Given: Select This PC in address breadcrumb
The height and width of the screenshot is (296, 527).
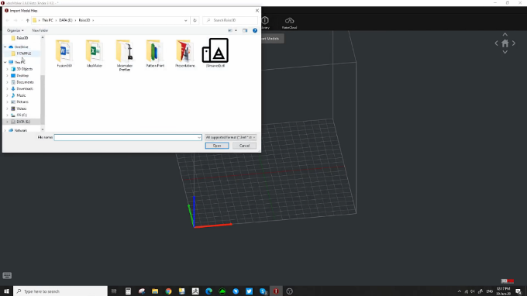Looking at the screenshot, I should [47, 20].
